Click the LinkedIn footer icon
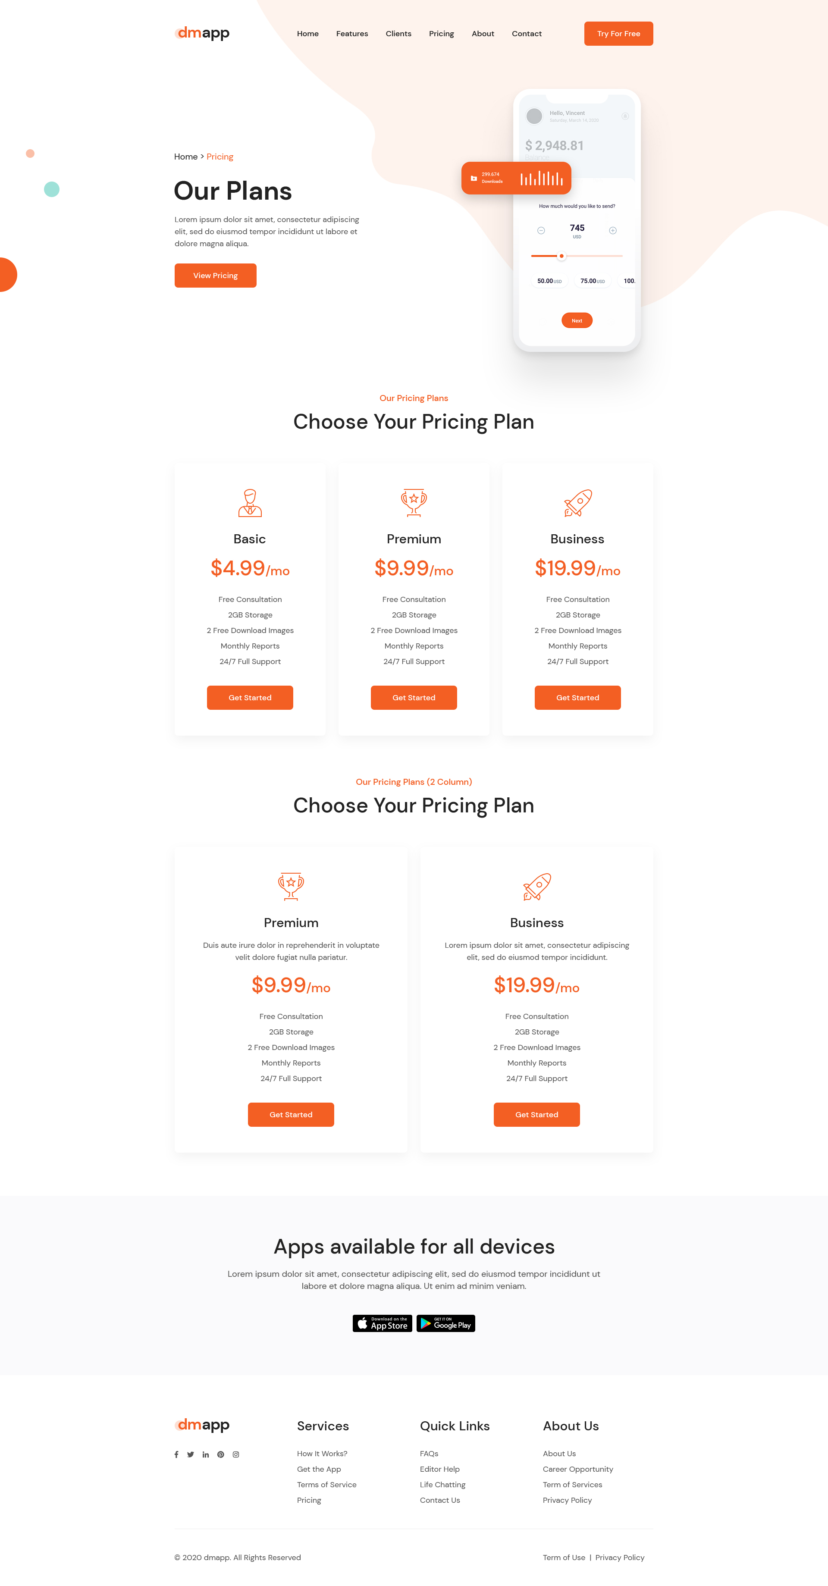 (206, 1454)
